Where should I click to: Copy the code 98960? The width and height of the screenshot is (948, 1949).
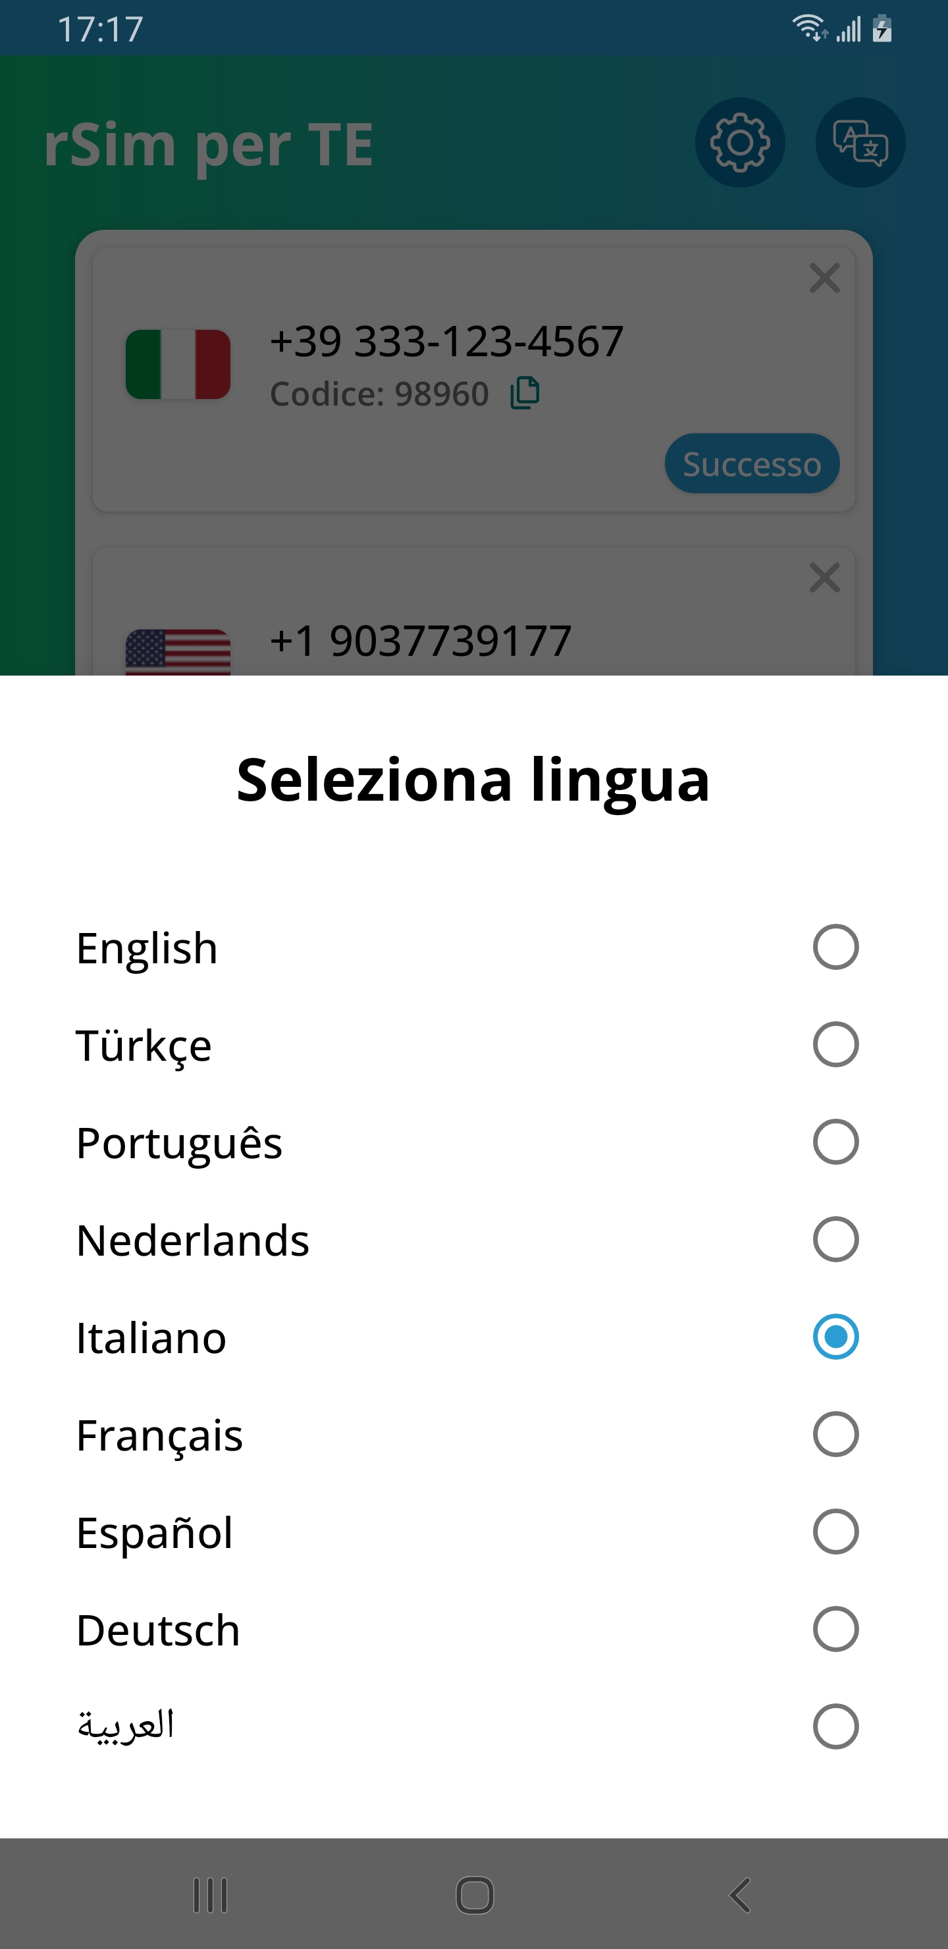(525, 394)
